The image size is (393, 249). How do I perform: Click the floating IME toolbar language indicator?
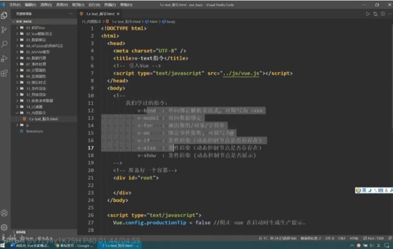pos(364,191)
